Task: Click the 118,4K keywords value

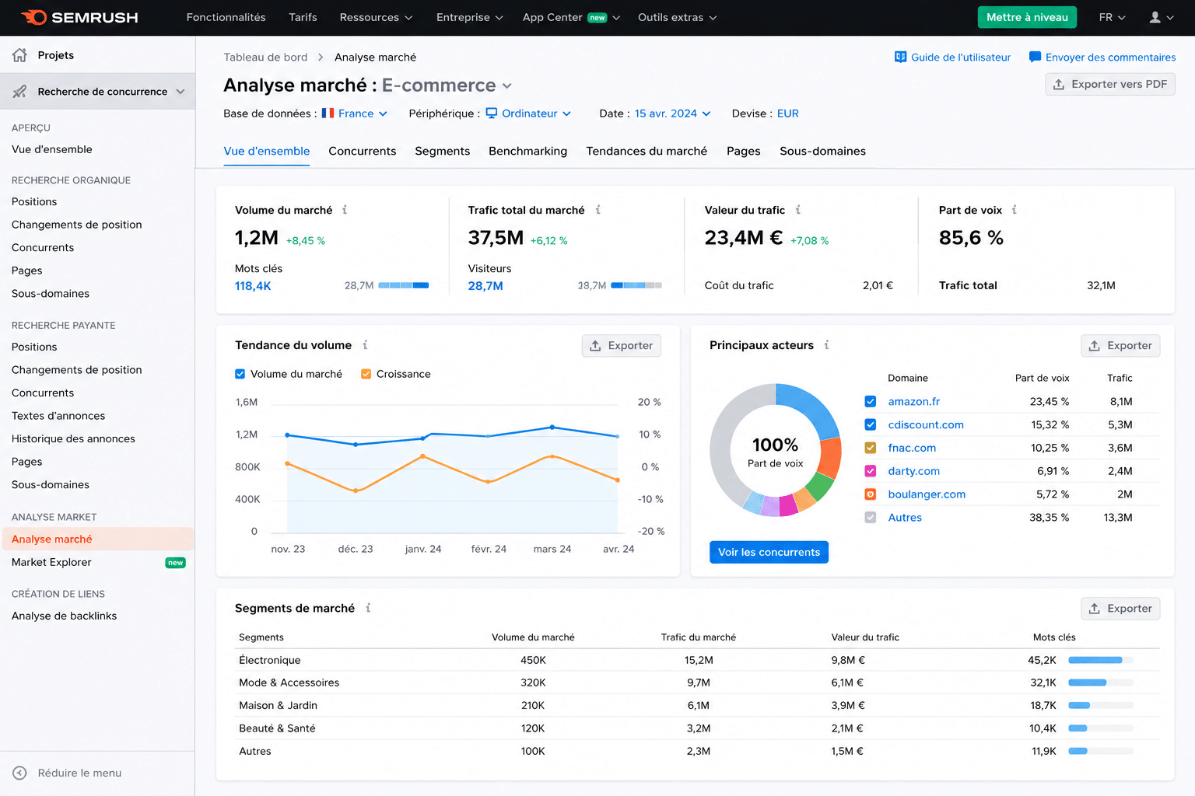Action: pyautogui.click(x=253, y=286)
